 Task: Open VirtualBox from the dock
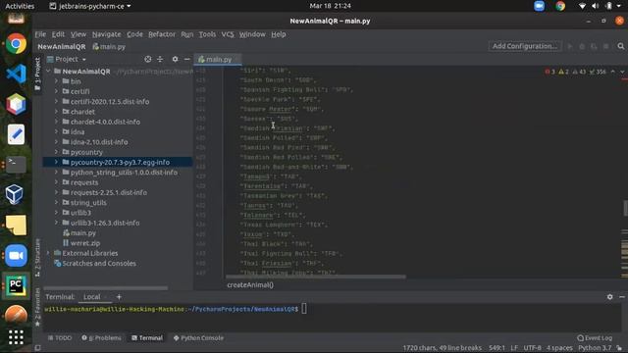click(x=16, y=194)
